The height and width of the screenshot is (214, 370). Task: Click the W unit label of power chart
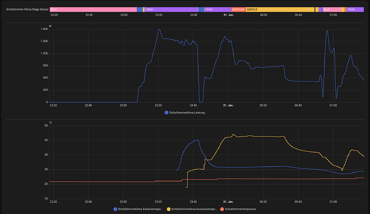(50, 26)
